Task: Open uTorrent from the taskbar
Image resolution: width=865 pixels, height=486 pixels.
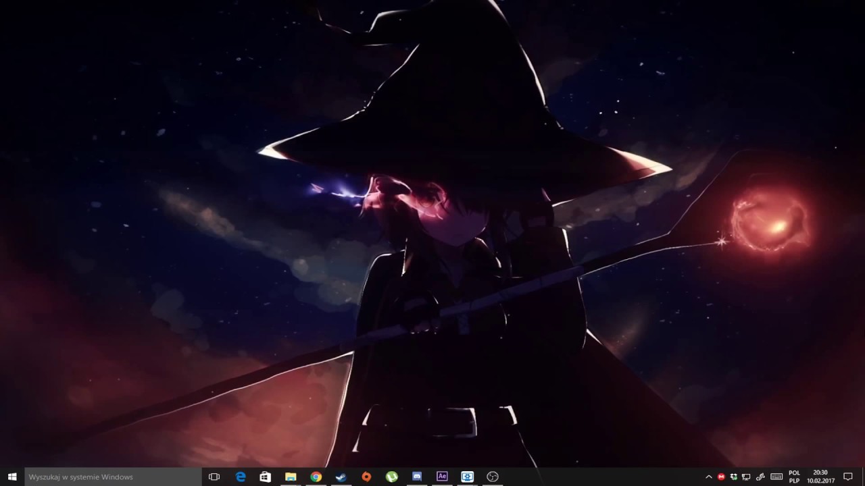Action: [x=391, y=477]
